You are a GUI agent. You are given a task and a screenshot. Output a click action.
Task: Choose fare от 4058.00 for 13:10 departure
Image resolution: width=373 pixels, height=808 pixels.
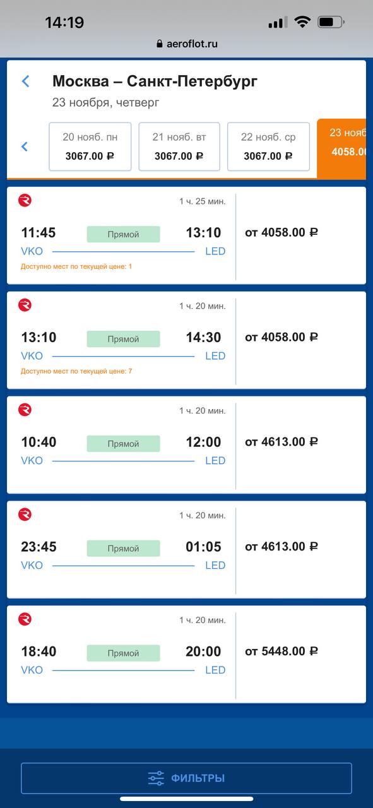281,337
